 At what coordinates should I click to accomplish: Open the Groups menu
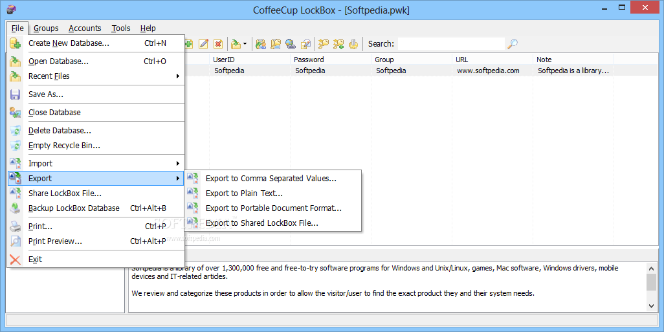[x=46, y=28]
